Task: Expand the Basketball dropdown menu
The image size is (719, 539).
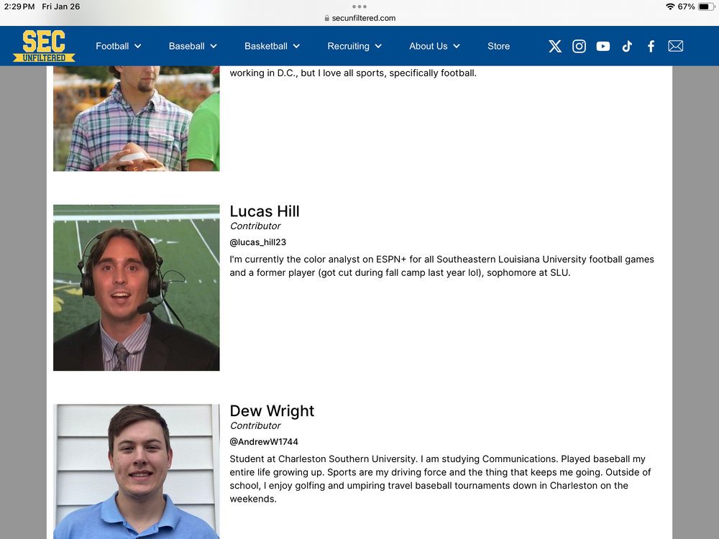Action: (x=272, y=46)
